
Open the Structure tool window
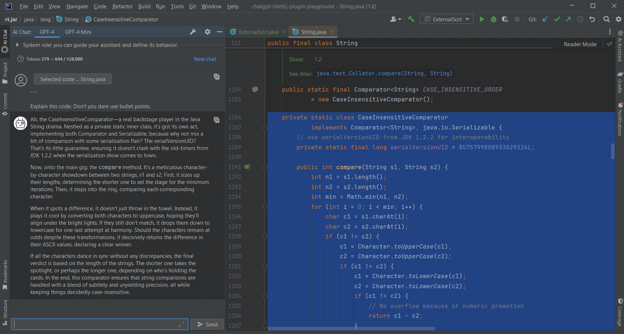(5, 312)
